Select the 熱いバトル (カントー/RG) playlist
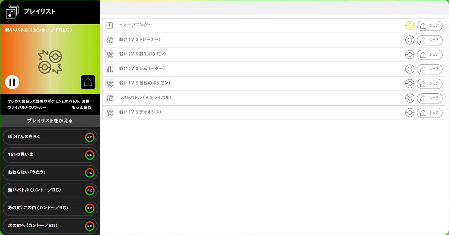 [x=50, y=190]
